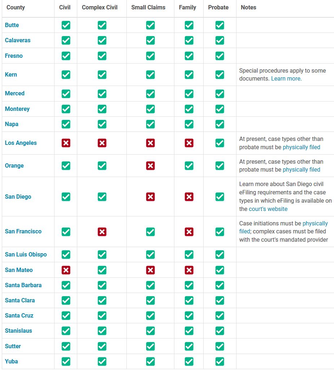
Task: Click Los Angeles Probate green checkmark
Action: pyautogui.click(x=220, y=143)
